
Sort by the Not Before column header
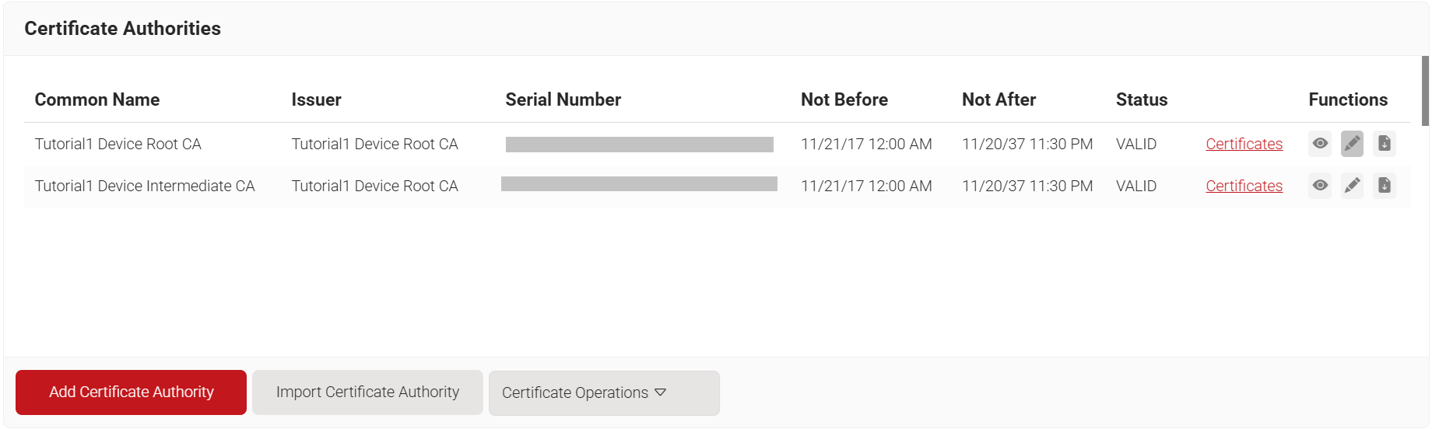[844, 99]
